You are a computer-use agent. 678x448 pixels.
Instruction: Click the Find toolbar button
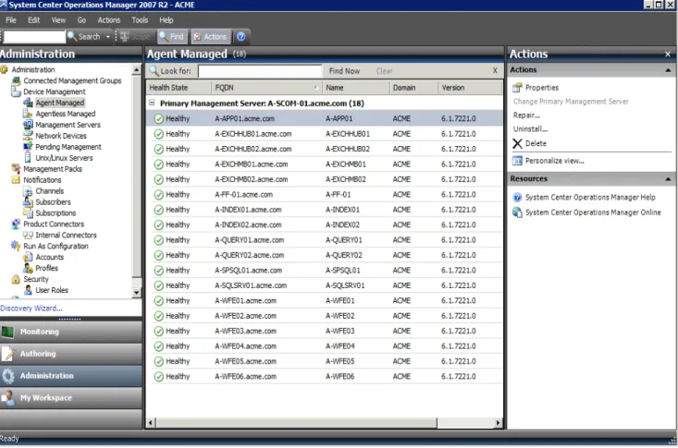(172, 37)
